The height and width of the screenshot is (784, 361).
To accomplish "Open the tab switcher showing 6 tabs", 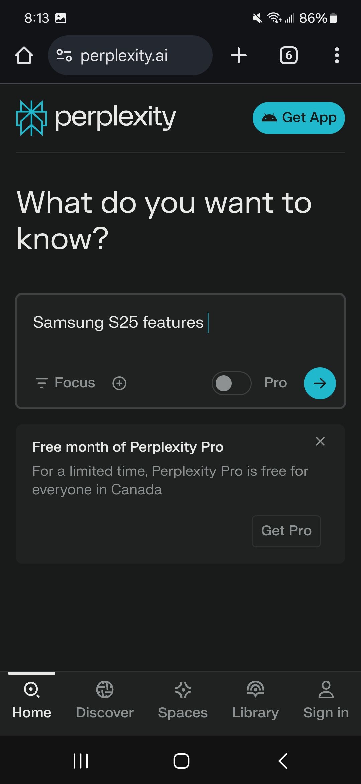I will (289, 55).
